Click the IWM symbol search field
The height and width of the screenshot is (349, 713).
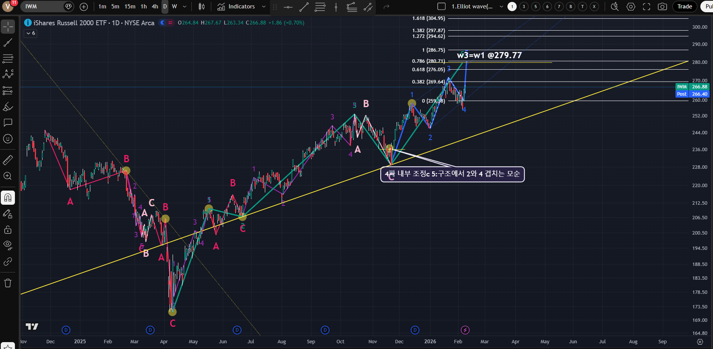pos(42,7)
